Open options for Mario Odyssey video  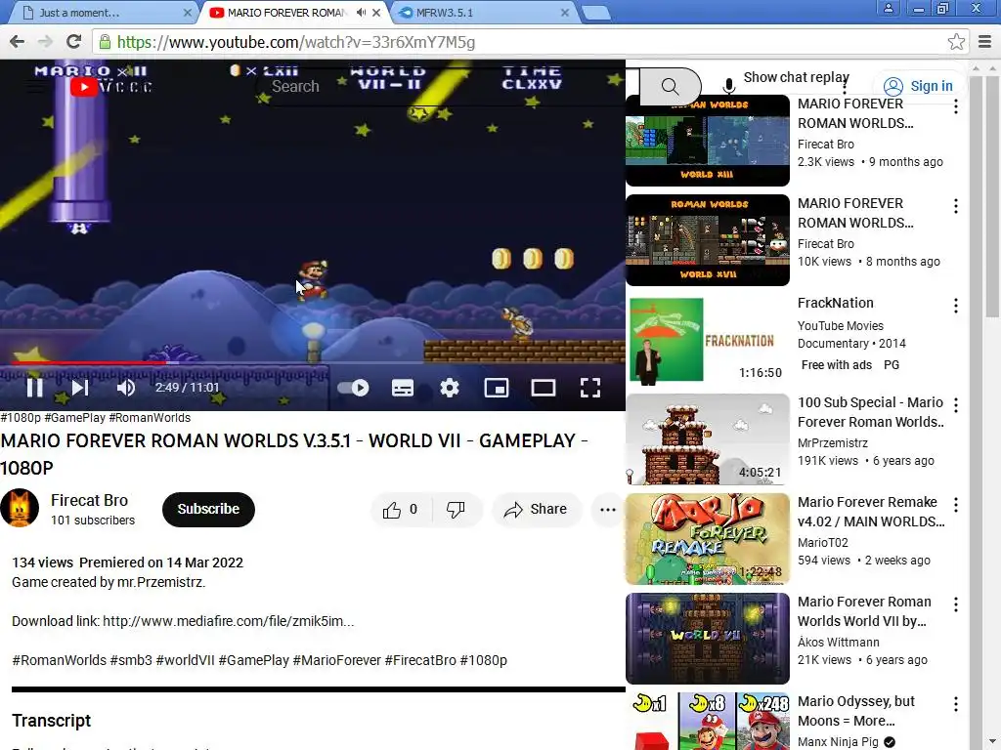(x=956, y=704)
